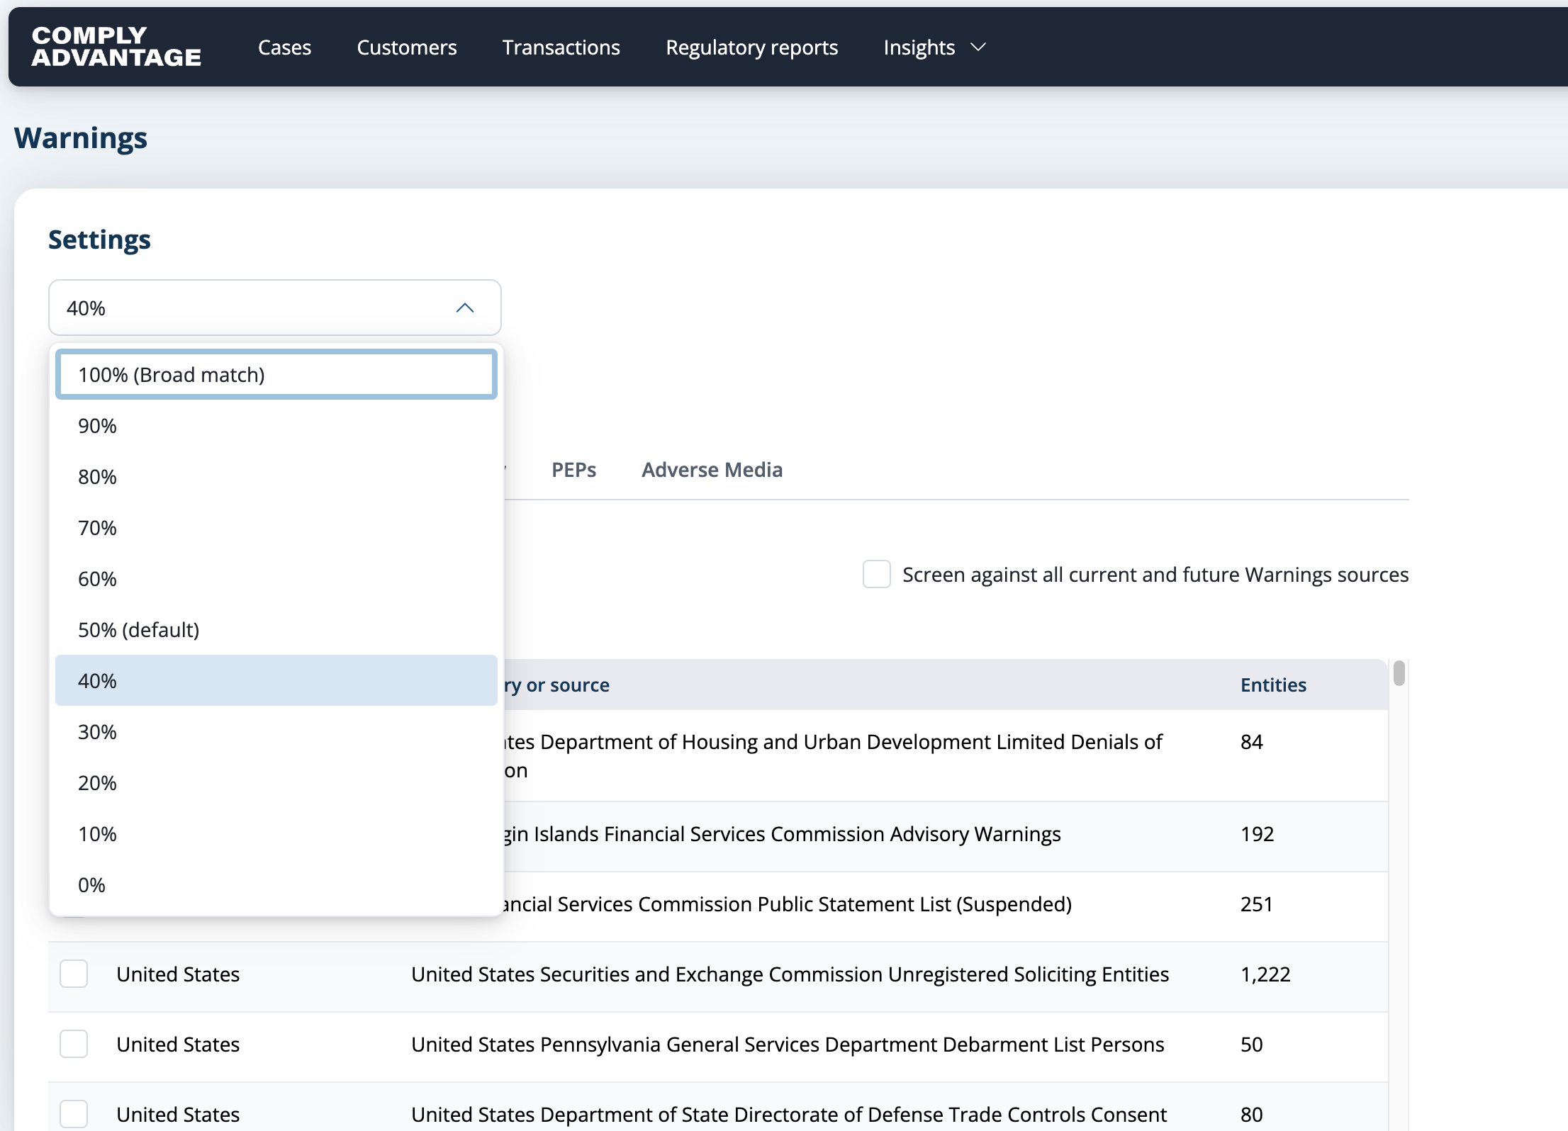Viewport: 1568px width, 1131px height.
Task: Click the entity count 80
Action: [x=1251, y=1115]
